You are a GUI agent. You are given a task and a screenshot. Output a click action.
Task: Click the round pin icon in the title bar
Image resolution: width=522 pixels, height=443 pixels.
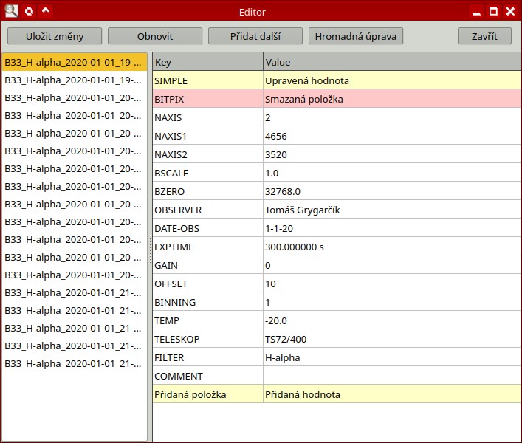pos(29,11)
